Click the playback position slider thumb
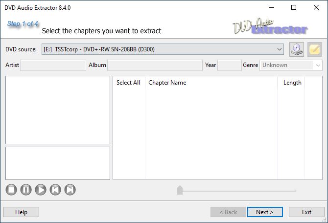Screen dimensions: 328x223 (180, 190)
